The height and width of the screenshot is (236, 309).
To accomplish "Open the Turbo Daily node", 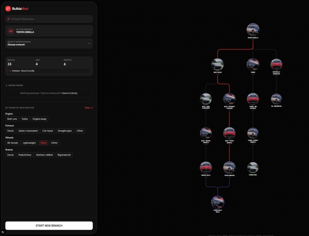I will tap(253, 168).
